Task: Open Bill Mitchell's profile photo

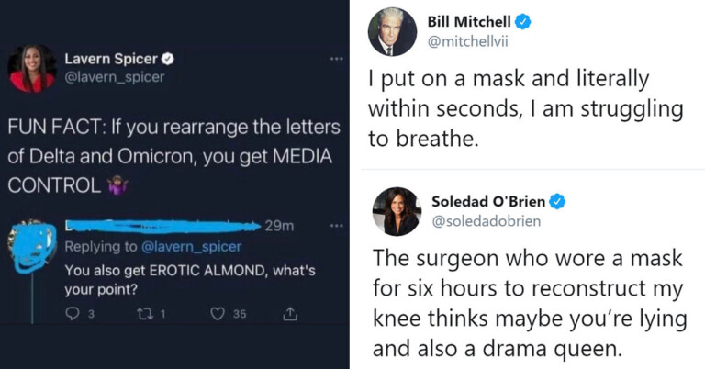Action: pos(392,32)
